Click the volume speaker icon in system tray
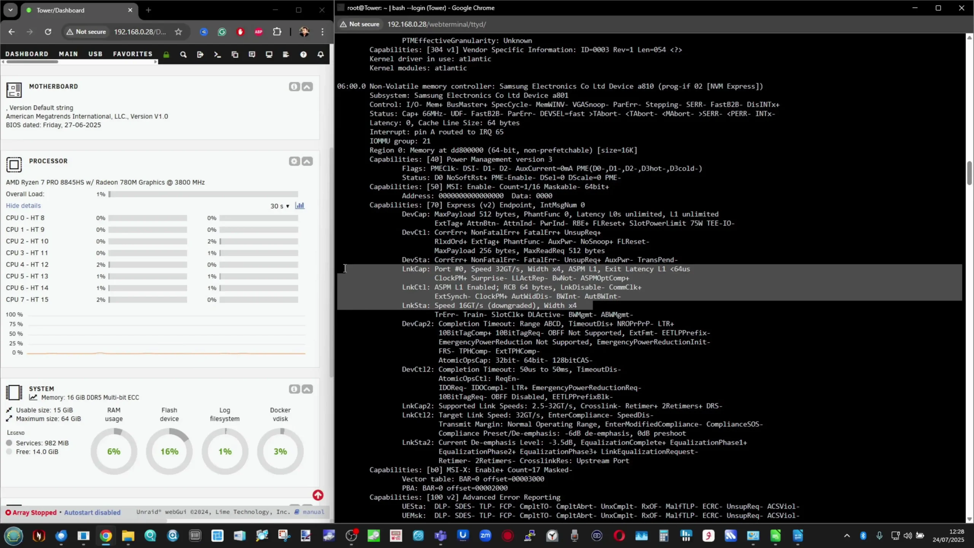 point(907,536)
